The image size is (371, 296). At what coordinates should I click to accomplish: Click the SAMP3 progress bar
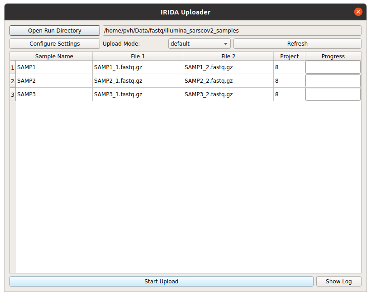[x=333, y=94]
